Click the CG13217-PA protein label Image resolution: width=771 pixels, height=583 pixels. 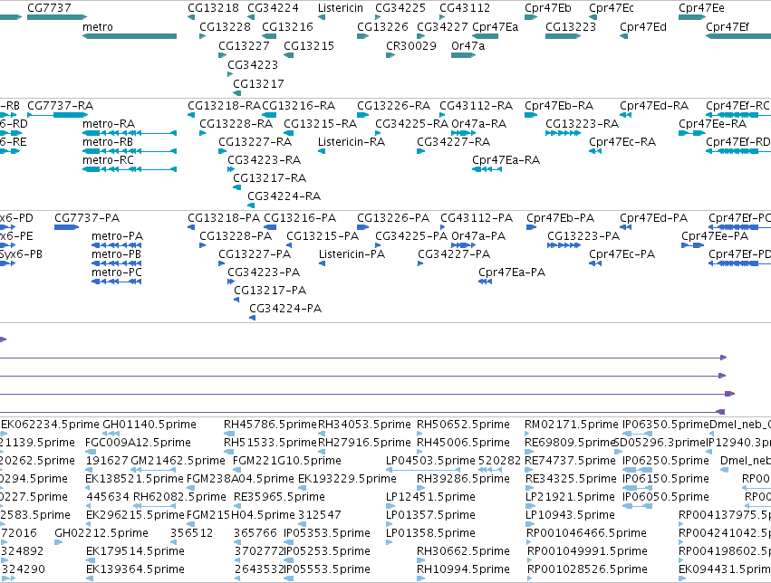coord(270,291)
